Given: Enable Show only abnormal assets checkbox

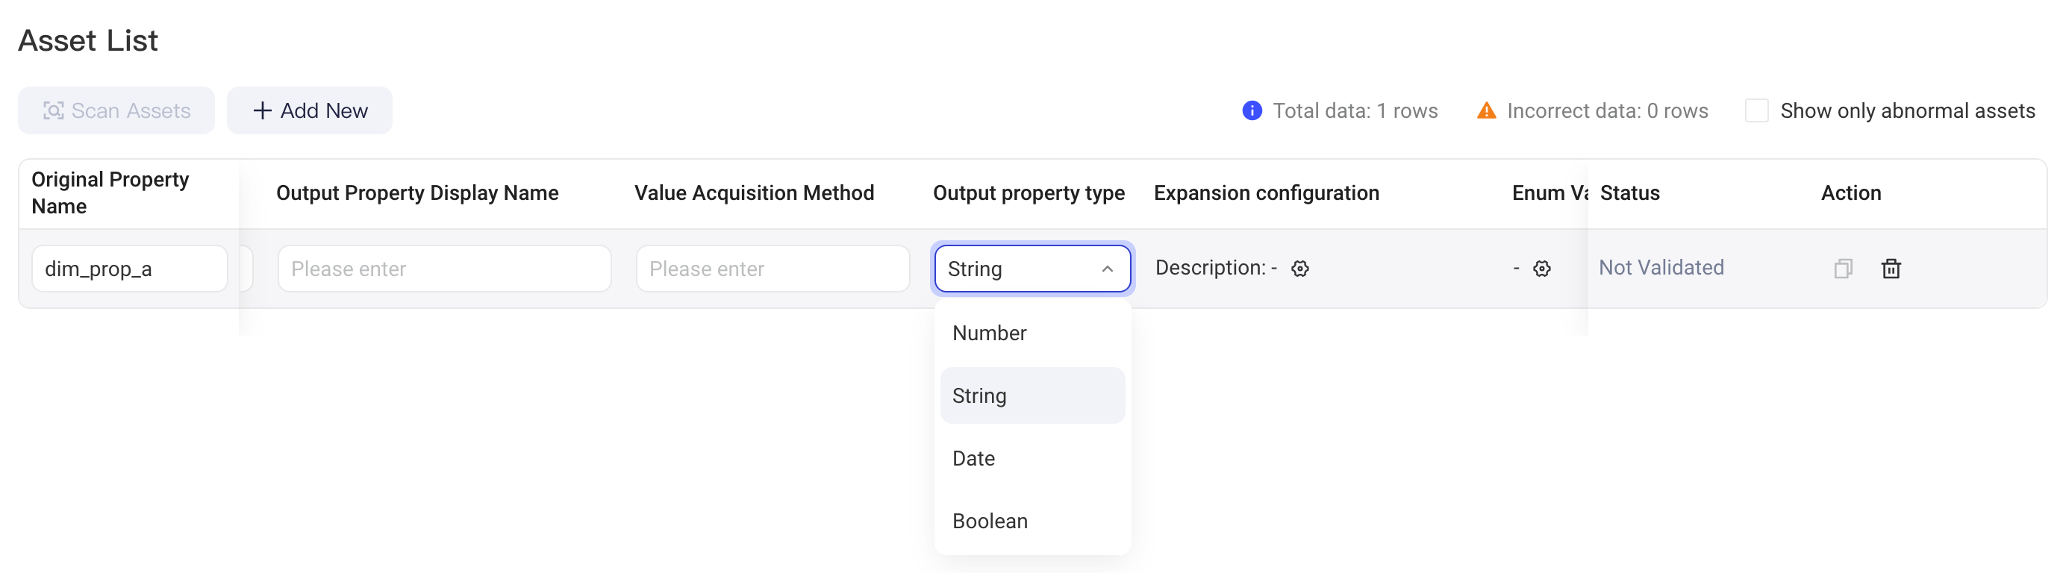Looking at the screenshot, I should pos(1756,110).
